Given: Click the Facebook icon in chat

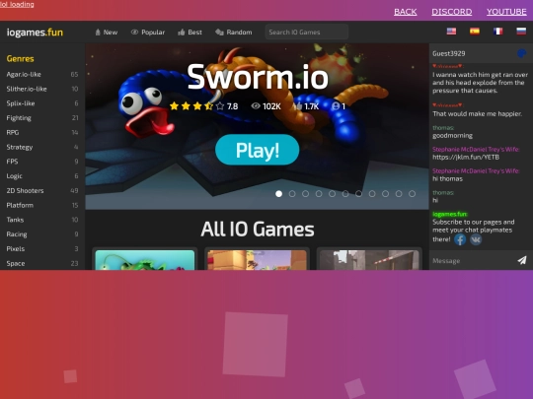Looking at the screenshot, I should point(460,239).
